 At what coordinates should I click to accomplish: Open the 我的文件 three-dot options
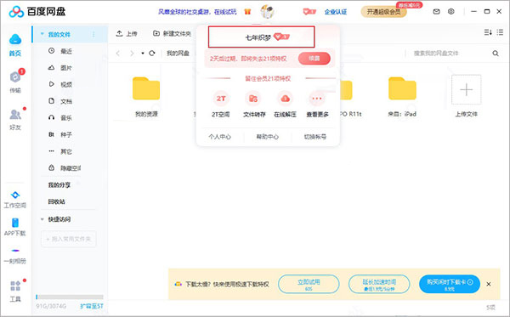point(93,34)
